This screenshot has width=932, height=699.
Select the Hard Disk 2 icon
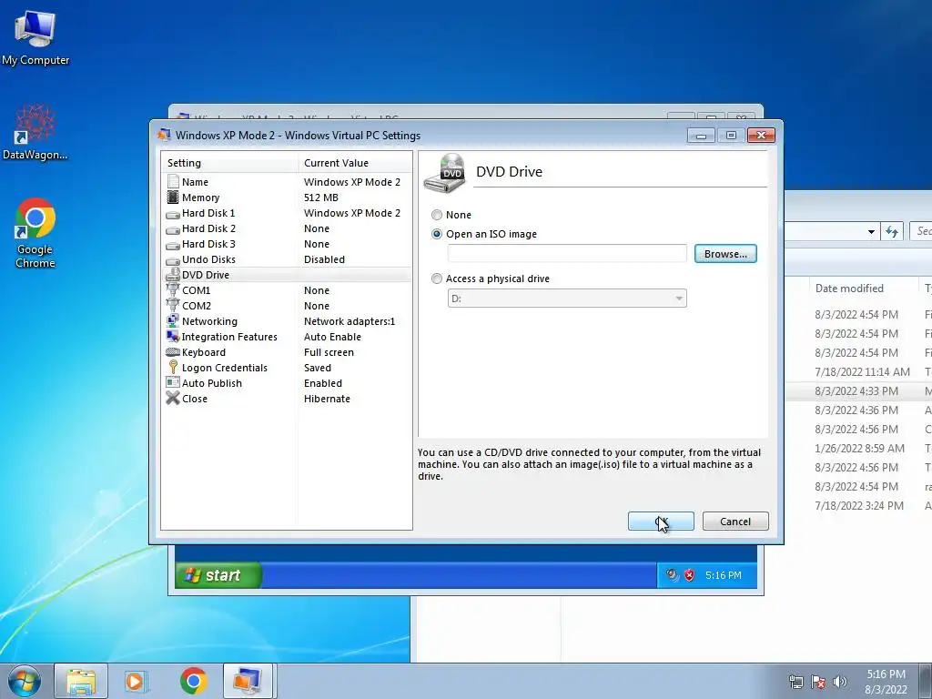(x=173, y=228)
